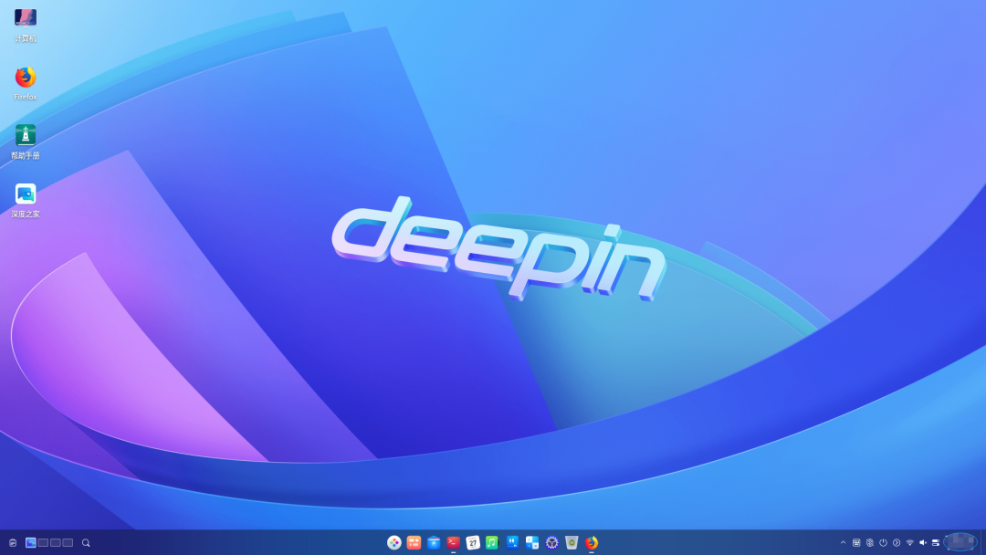Switch to the fourth workspace
The width and height of the screenshot is (986, 555).
[x=68, y=542]
